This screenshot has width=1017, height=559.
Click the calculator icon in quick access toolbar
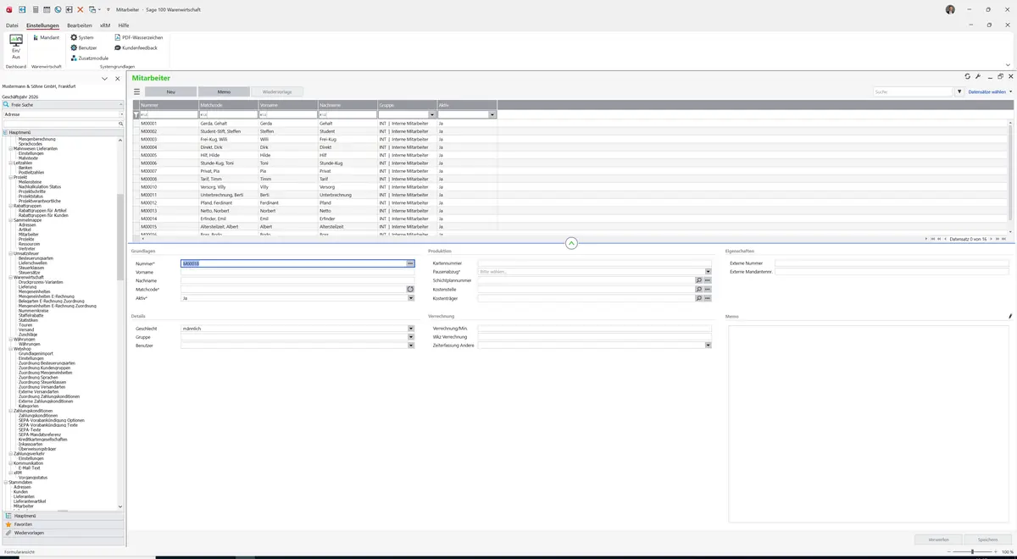pos(35,9)
